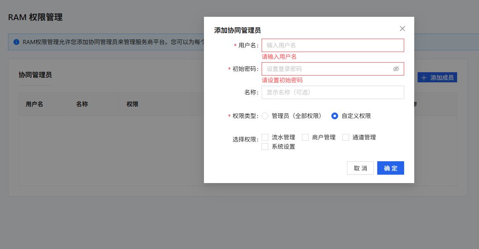Select the 自定义权限 radio option
The width and height of the screenshot is (479, 249).
pyautogui.click(x=334, y=116)
